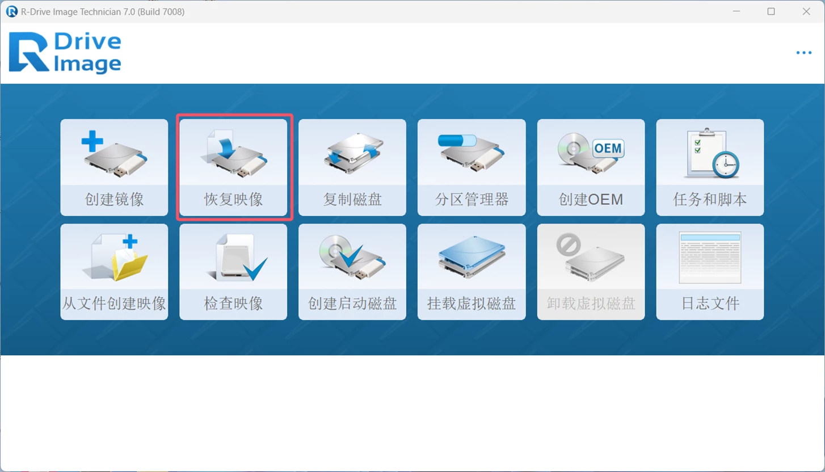Click the greyed 卸载虚拟磁盘 tile
825x472 pixels.
[x=591, y=272]
